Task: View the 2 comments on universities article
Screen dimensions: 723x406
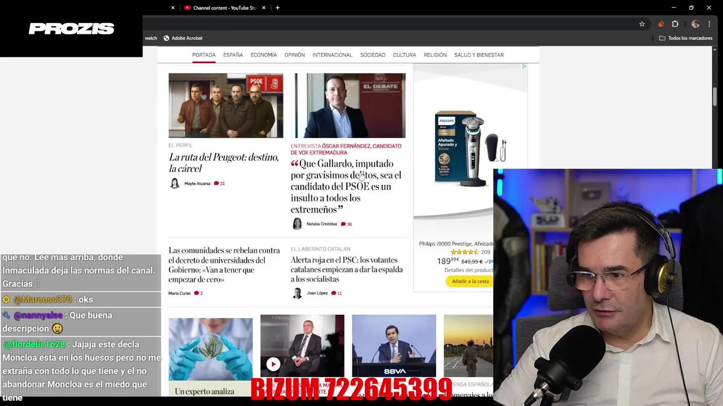Action: tap(198, 293)
